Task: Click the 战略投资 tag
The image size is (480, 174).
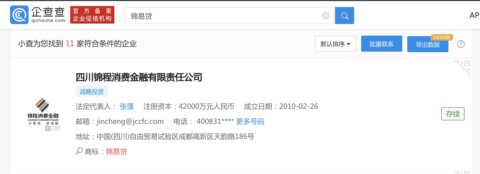Action: (92, 92)
